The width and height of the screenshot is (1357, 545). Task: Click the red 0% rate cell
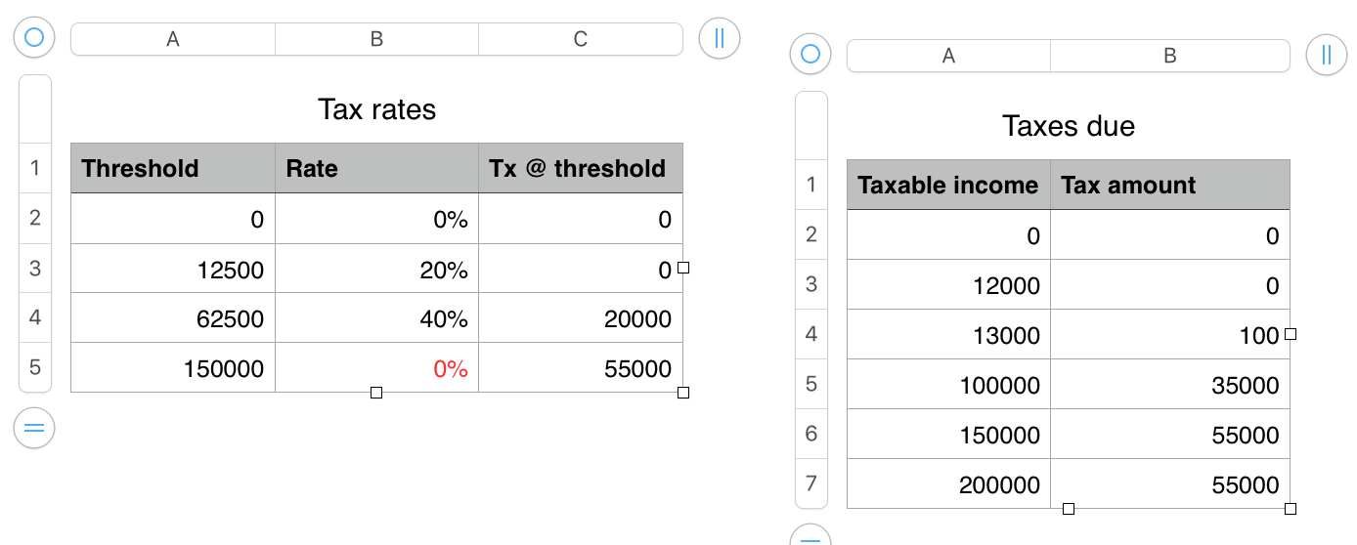pos(376,368)
